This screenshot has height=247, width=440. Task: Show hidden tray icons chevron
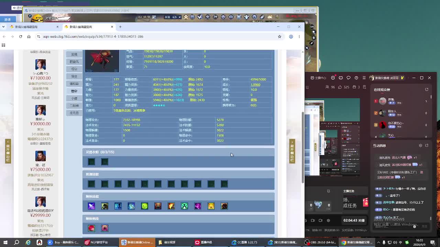click(x=379, y=242)
